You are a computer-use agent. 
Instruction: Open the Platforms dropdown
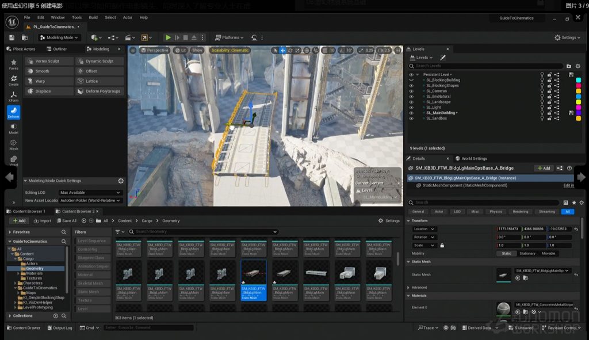(x=229, y=37)
